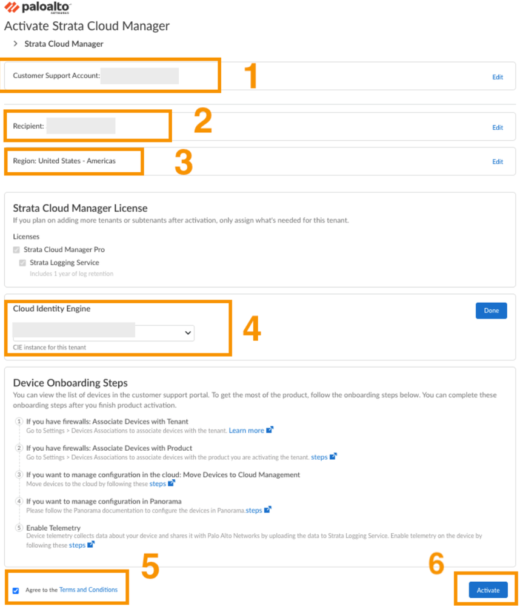The image size is (520, 606).
Task: Edit the Customer Support Account
Action: (x=498, y=77)
